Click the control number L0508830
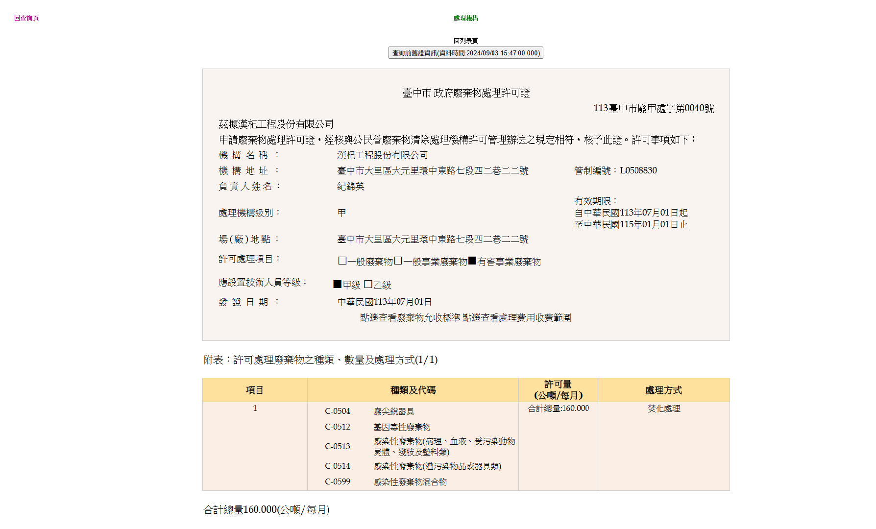This screenshot has height=529, width=876. [x=638, y=170]
